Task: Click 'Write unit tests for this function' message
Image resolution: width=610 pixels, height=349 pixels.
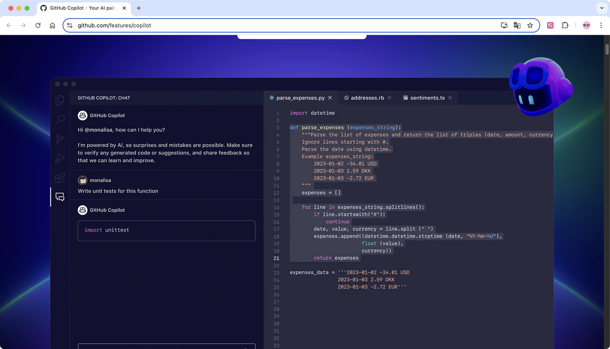Action: [x=118, y=191]
